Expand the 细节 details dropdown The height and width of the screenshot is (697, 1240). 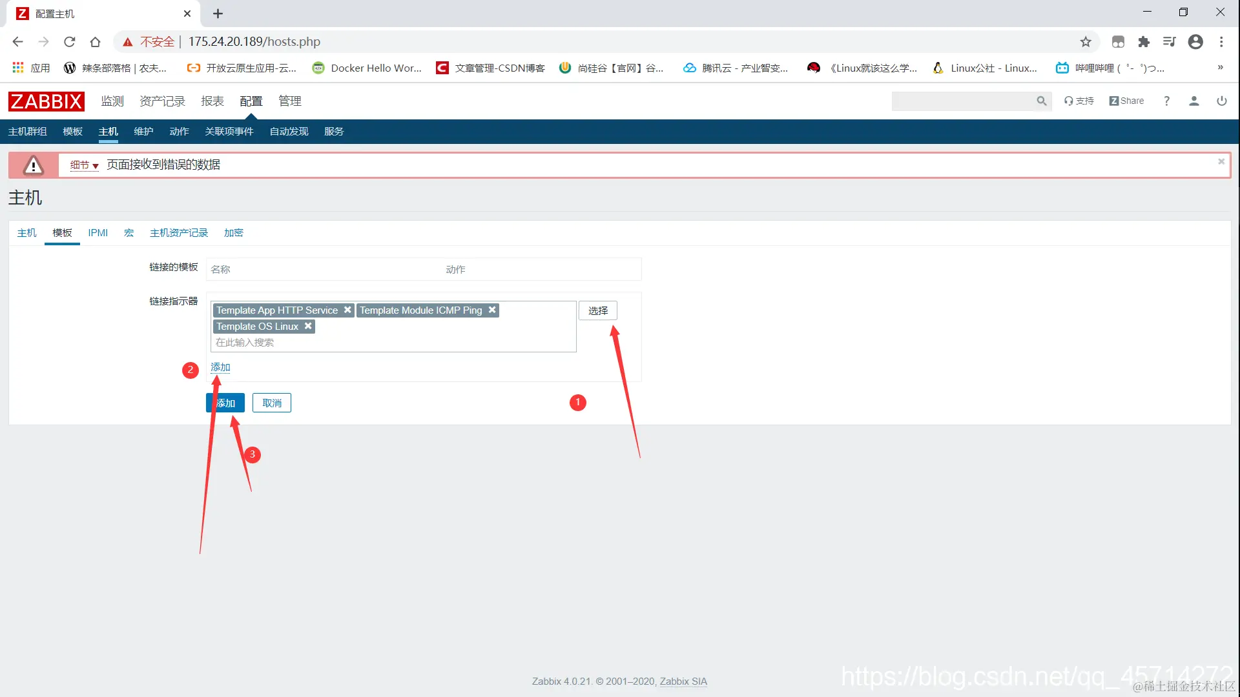84,165
